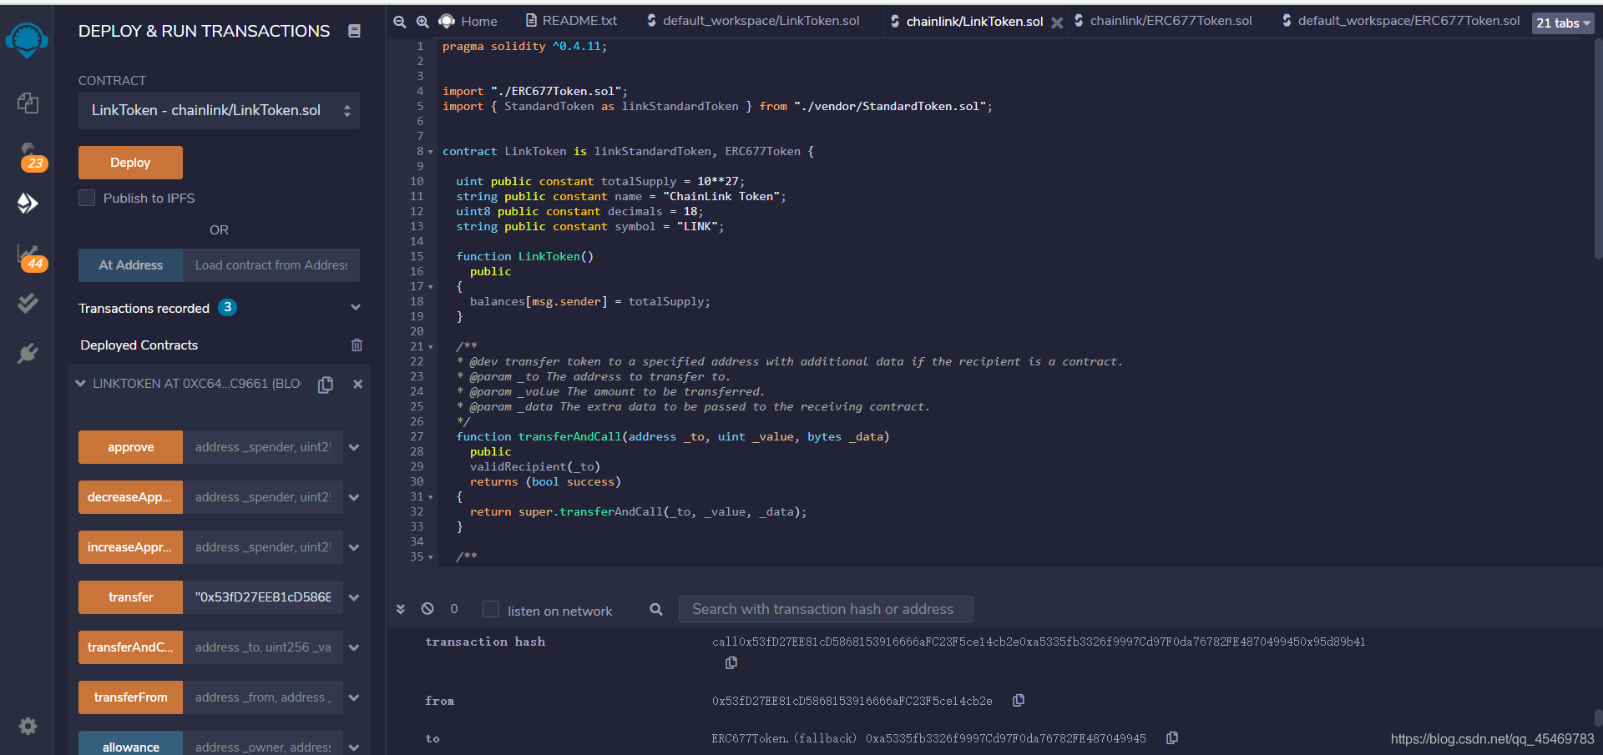Viewport: 1603px width, 755px height.
Task: Clear the terminal console
Action: (427, 609)
